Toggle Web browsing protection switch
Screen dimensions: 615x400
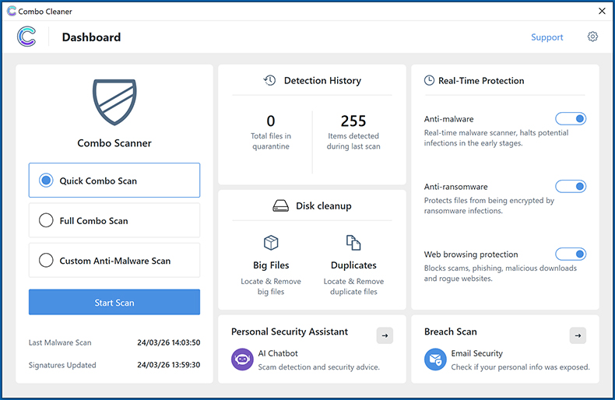point(570,254)
